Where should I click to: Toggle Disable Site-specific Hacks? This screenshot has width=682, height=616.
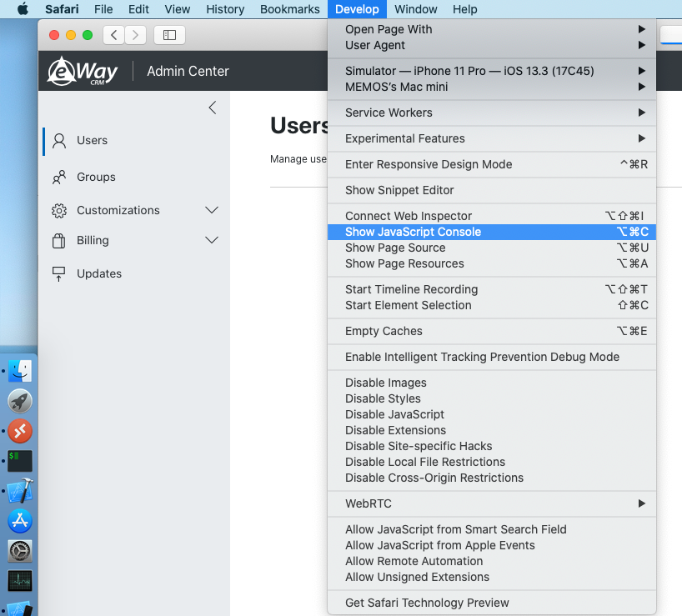point(492,446)
